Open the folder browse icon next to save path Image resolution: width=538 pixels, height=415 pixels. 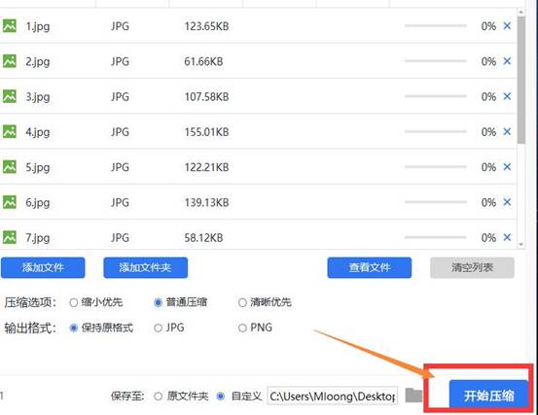point(413,396)
